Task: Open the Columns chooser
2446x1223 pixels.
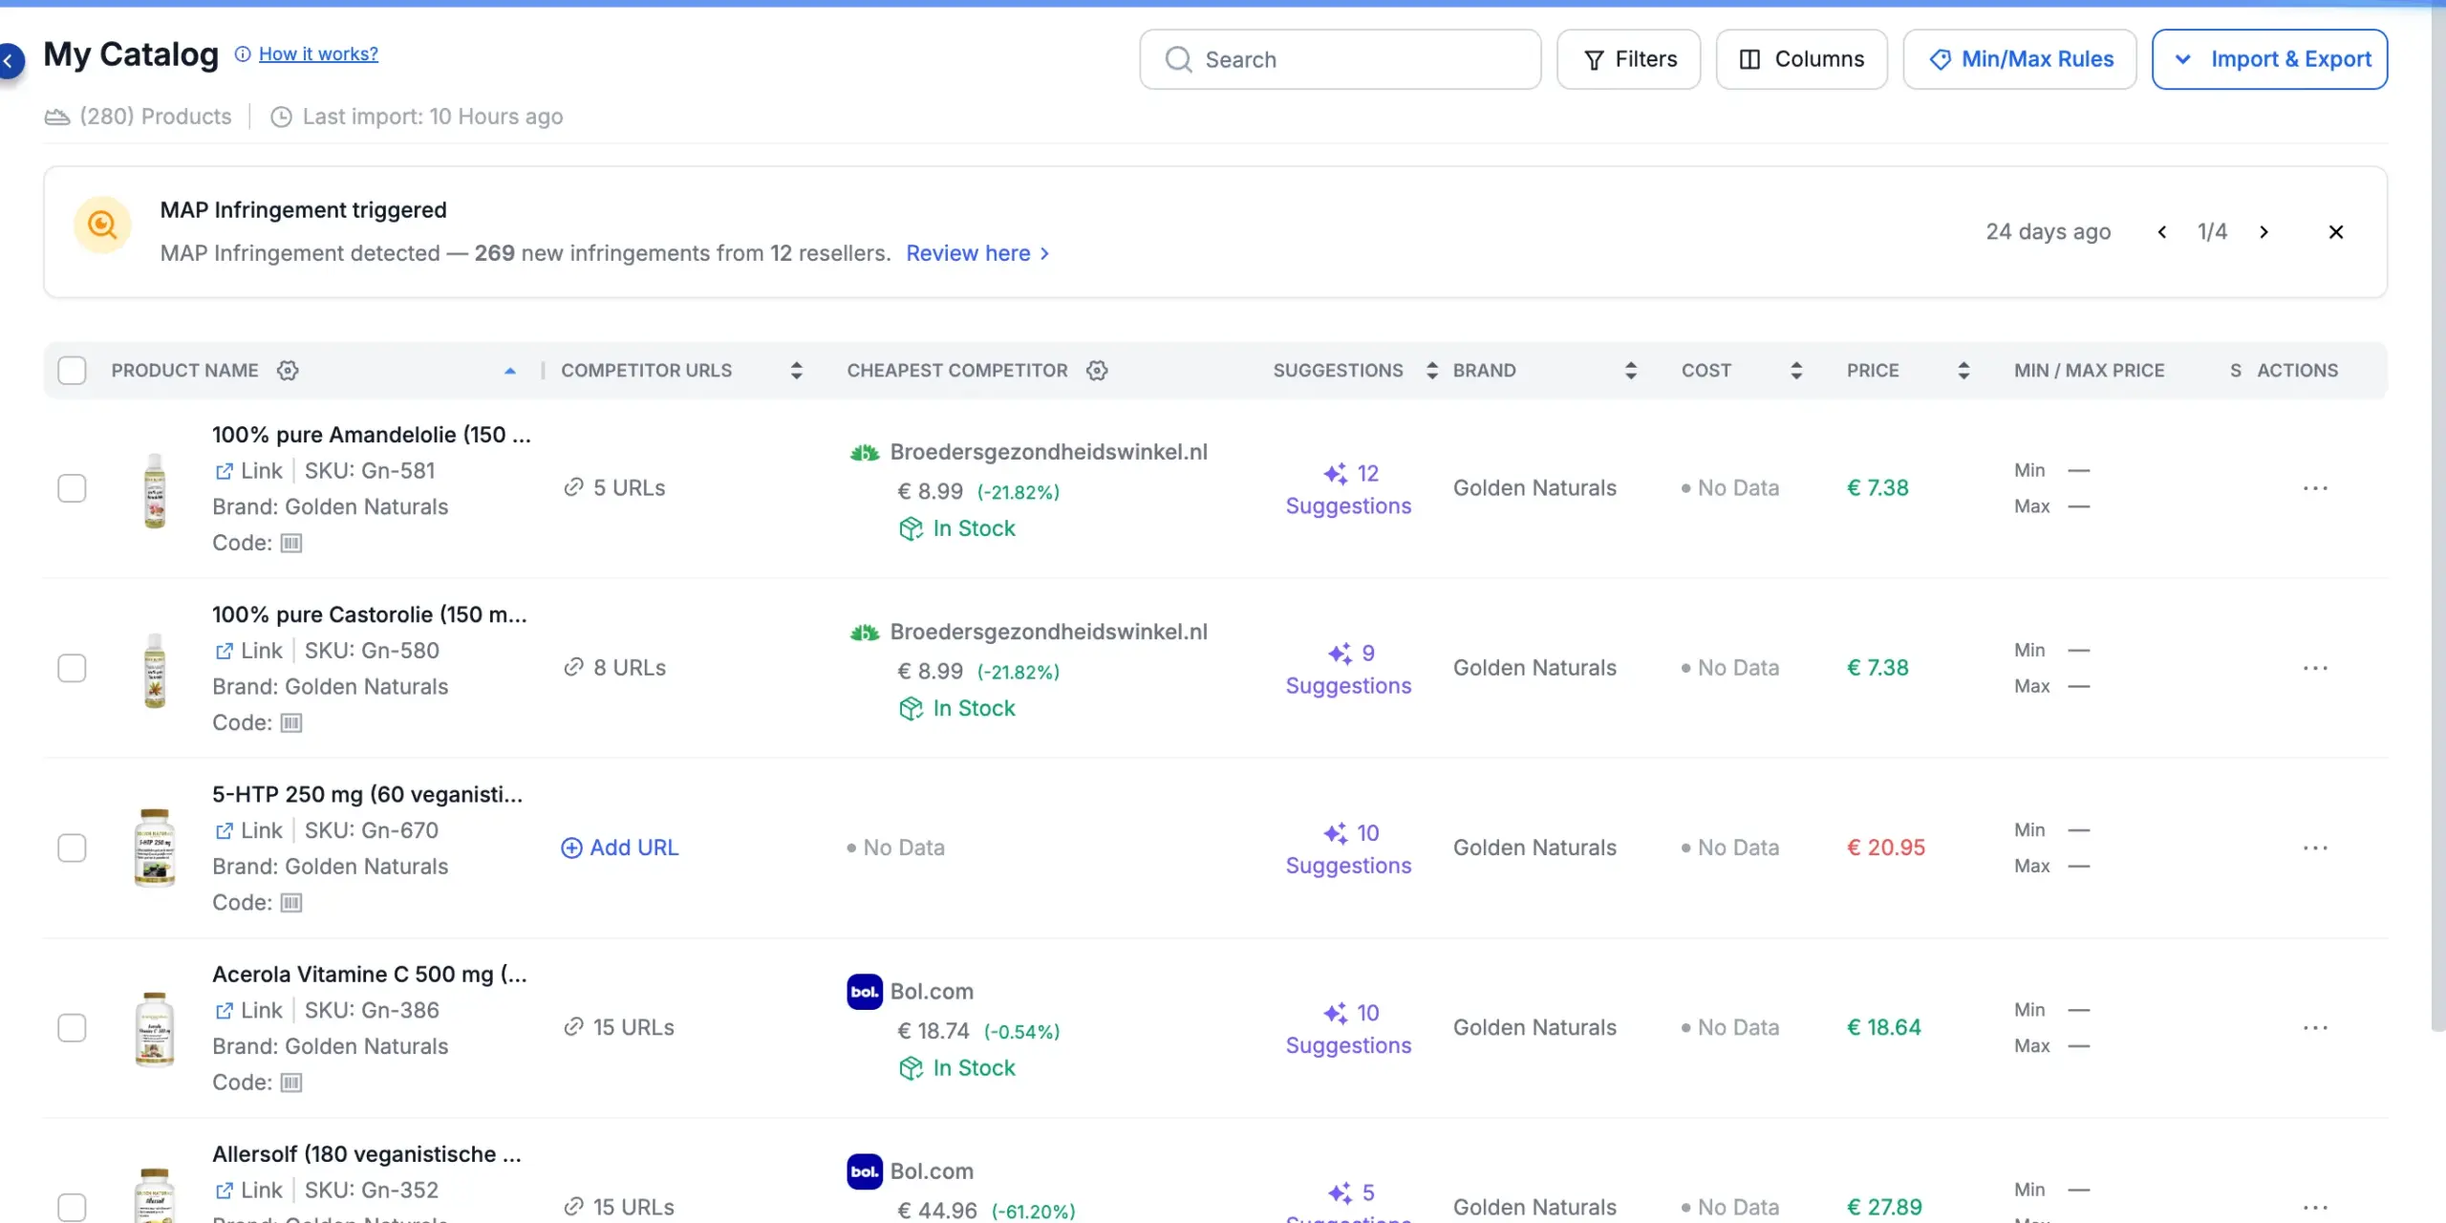Action: point(1801,59)
